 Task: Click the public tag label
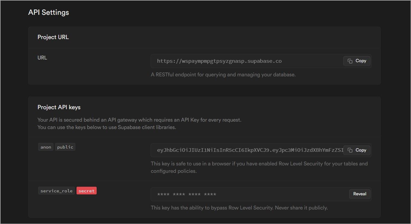(x=65, y=147)
